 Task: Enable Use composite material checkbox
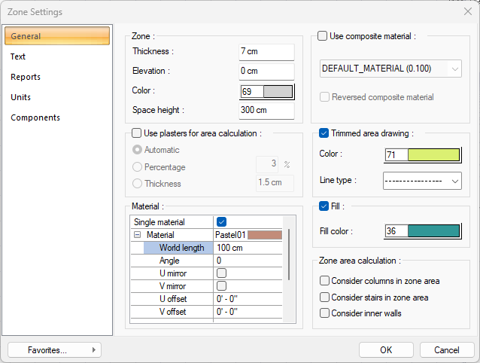tap(323, 35)
